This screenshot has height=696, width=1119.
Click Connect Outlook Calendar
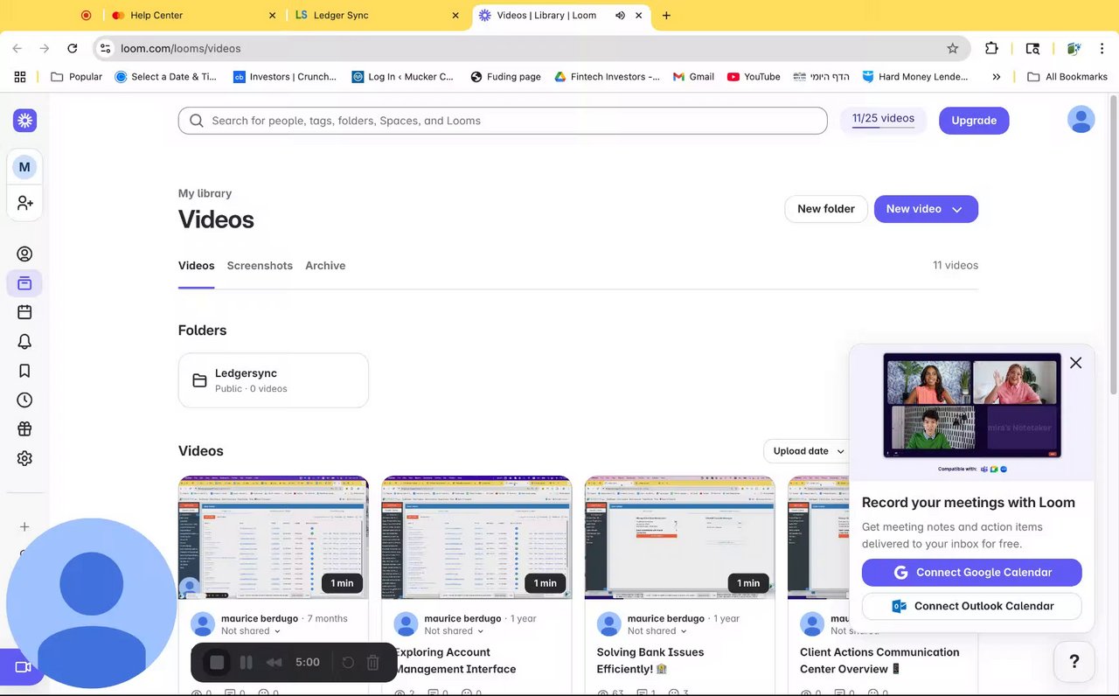(x=972, y=606)
